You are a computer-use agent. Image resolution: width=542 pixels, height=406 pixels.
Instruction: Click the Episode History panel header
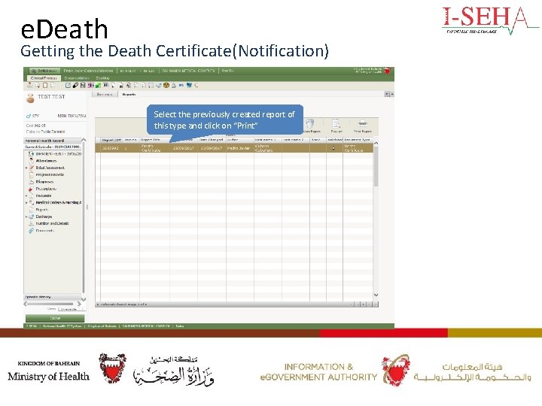point(52,297)
